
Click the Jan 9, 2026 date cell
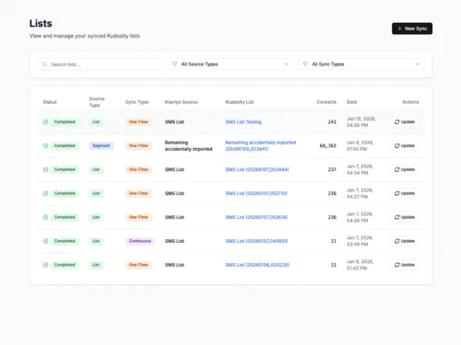point(360,145)
